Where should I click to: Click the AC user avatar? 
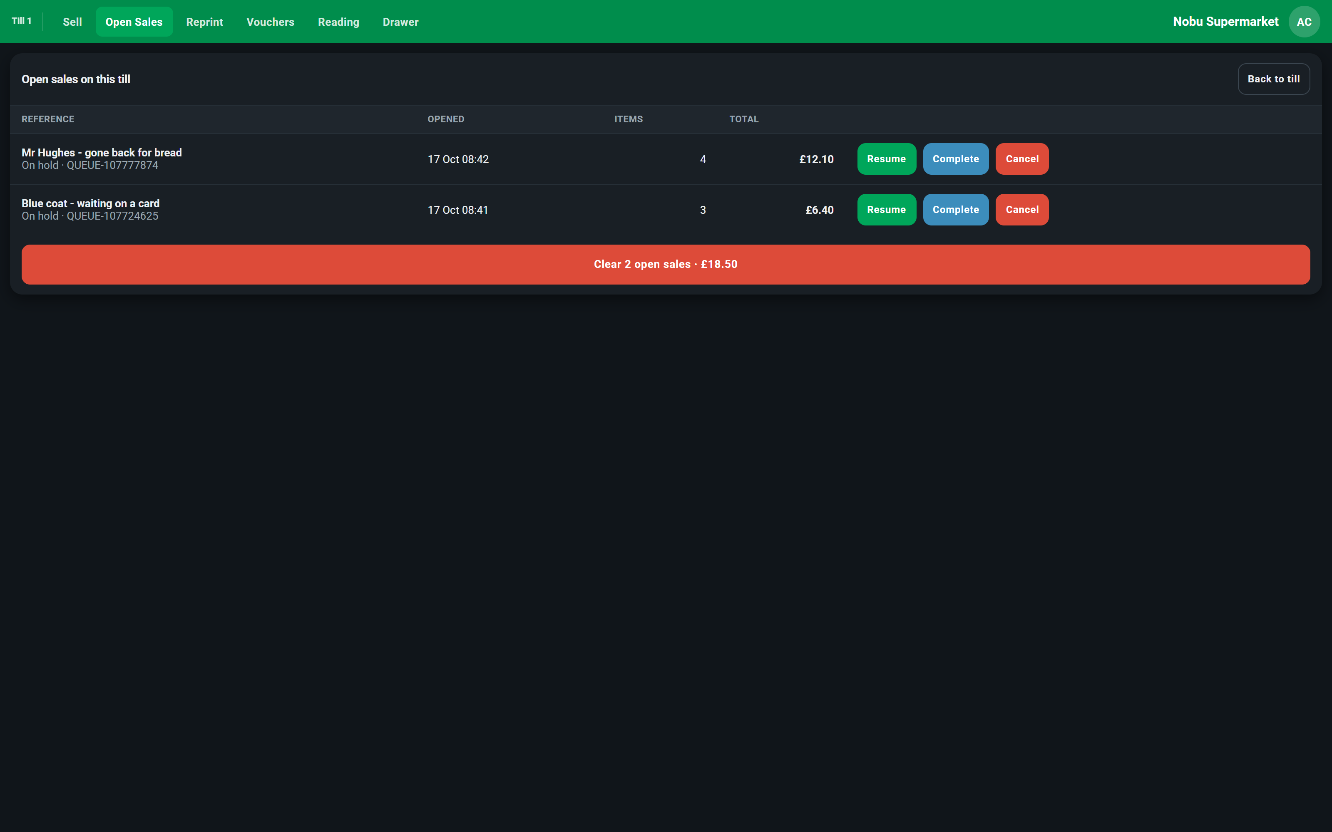tap(1304, 22)
